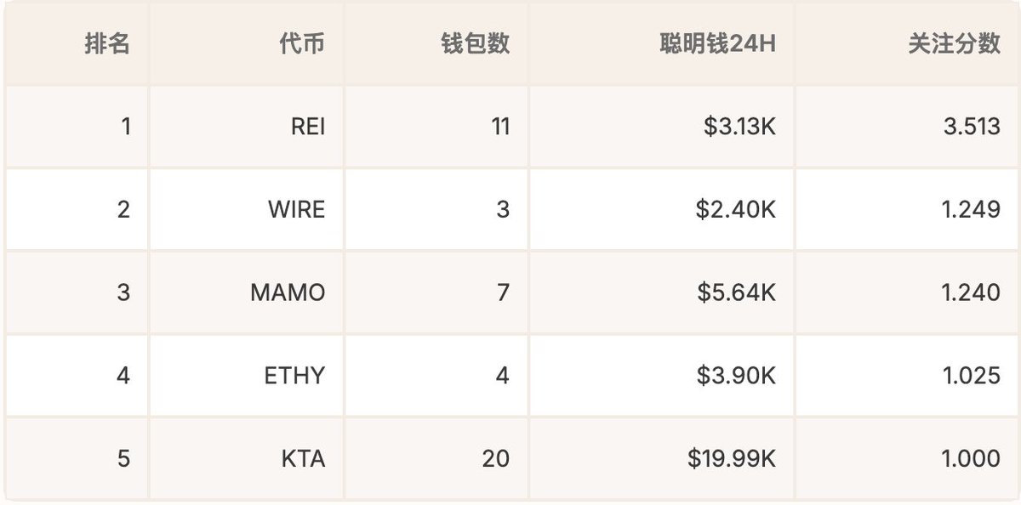Select the REI token cell
This screenshot has width=1021, height=505.
coord(307,127)
